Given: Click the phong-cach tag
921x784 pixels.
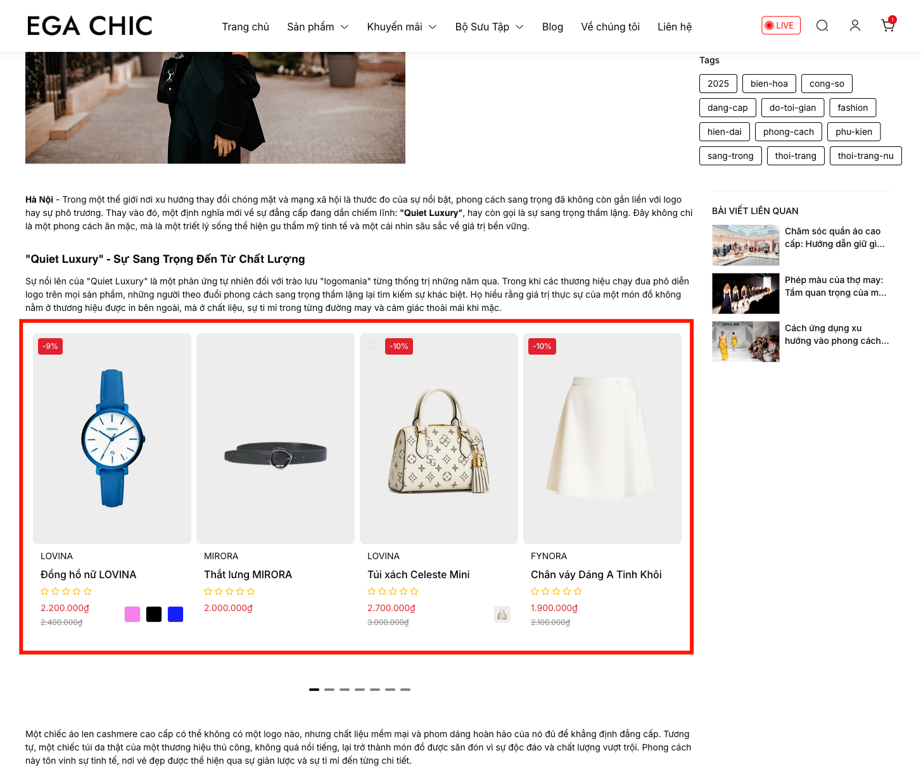Looking at the screenshot, I should click(789, 132).
